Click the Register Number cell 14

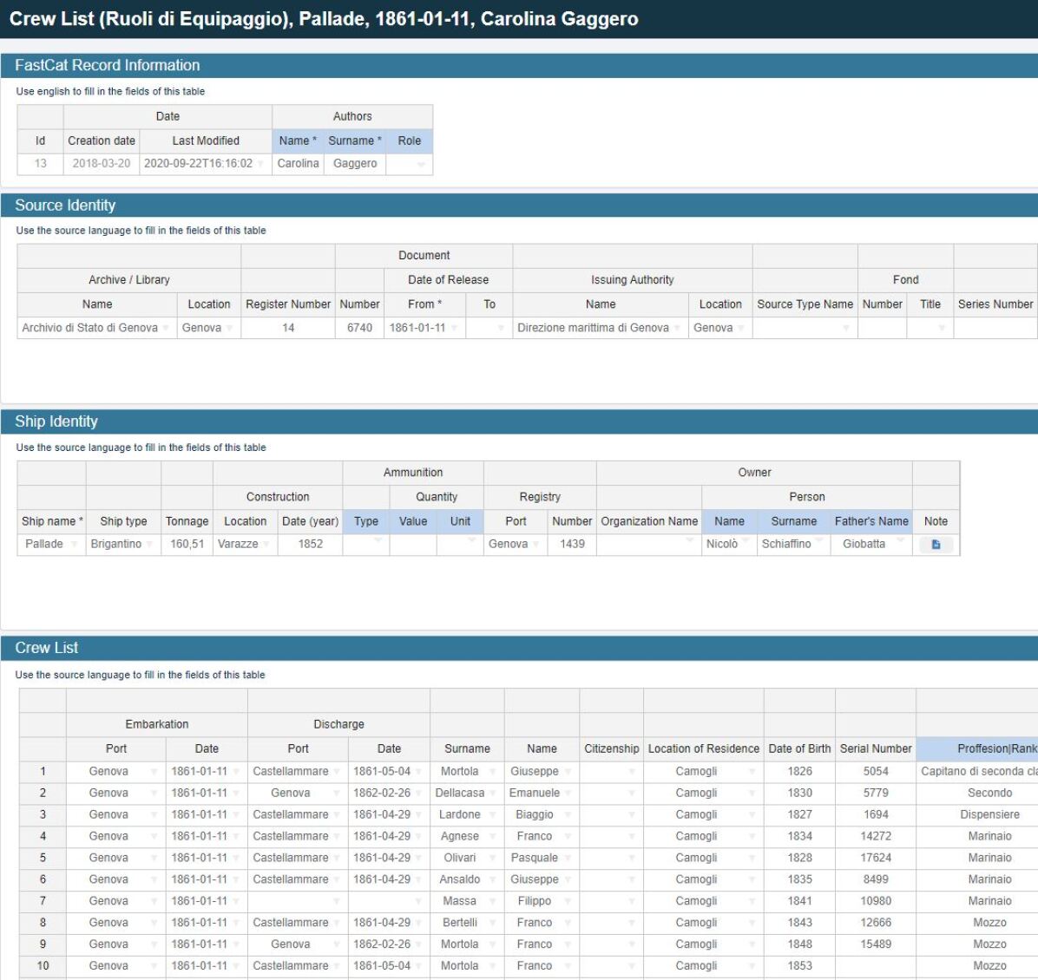pyautogui.click(x=288, y=328)
